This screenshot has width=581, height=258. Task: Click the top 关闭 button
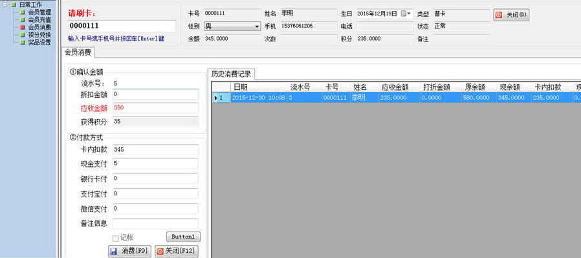511,15
